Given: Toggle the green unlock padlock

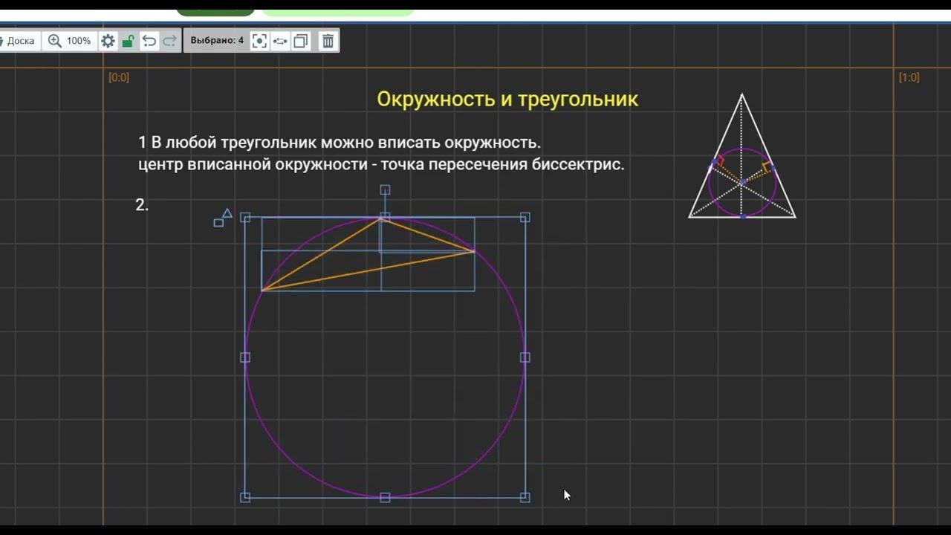Looking at the screenshot, I should (128, 41).
